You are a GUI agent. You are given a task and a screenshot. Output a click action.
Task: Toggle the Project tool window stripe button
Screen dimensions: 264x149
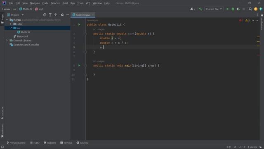coord(2,19)
